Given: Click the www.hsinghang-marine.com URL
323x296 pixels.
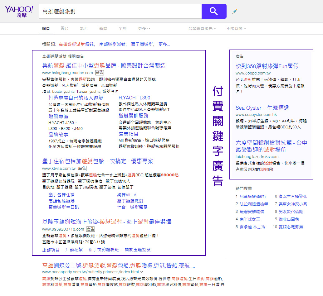Looking at the screenshot, I should [x=68, y=73].
